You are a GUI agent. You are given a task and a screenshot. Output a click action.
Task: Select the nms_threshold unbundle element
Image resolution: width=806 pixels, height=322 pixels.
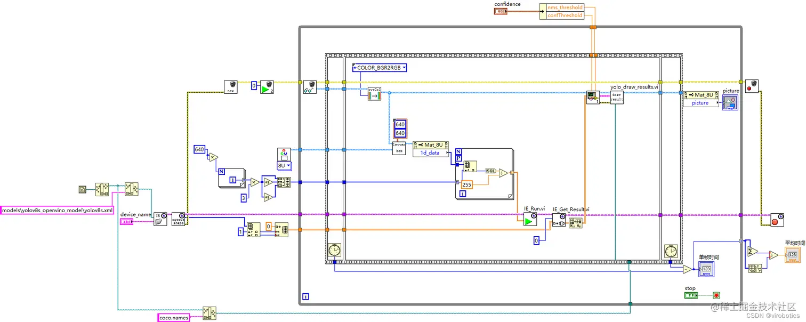click(x=565, y=7)
